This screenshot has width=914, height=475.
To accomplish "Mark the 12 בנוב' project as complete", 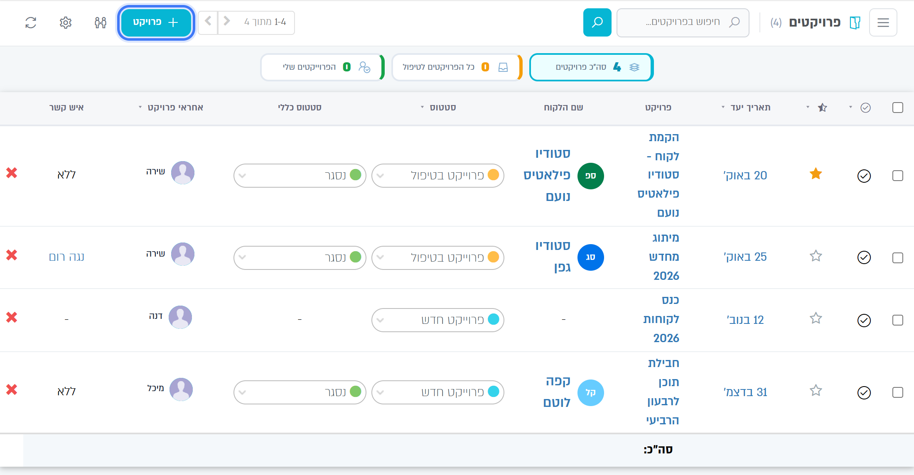I will pos(864,321).
